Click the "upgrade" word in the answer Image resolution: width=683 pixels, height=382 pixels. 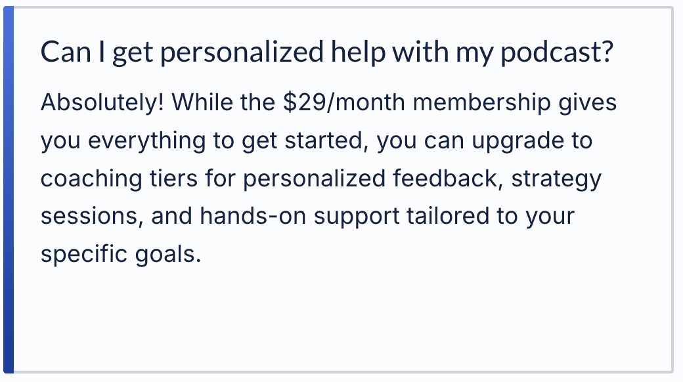click(x=517, y=141)
